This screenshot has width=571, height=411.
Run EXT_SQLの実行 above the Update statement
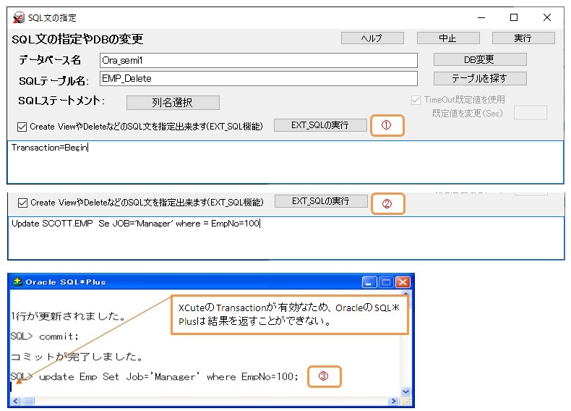pos(321,201)
